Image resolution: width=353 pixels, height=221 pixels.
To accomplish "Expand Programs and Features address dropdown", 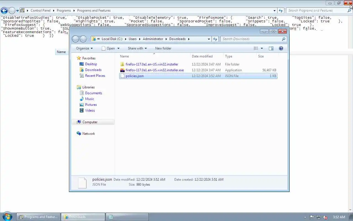I will click(x=274, y=10).
